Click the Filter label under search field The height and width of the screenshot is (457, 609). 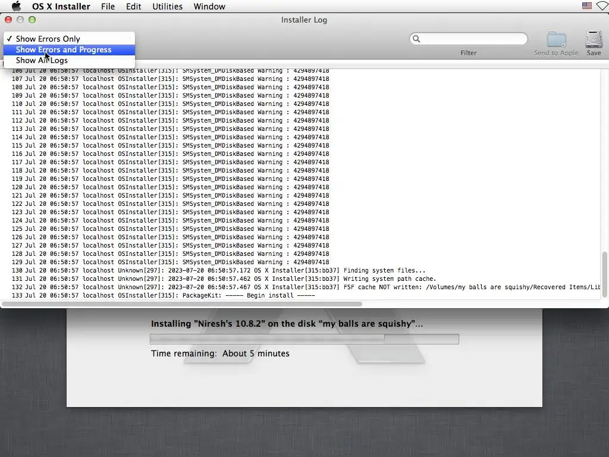tap(469, 53)
